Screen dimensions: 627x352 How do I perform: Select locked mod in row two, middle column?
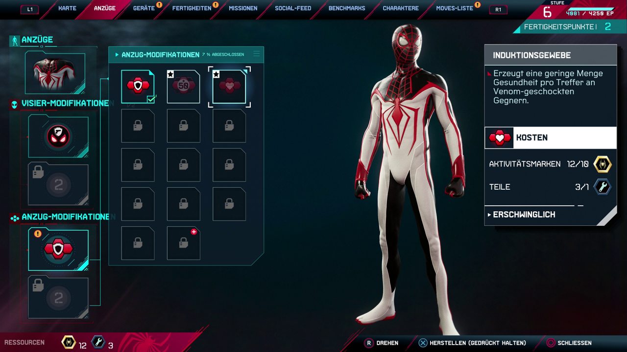point(183,126)
